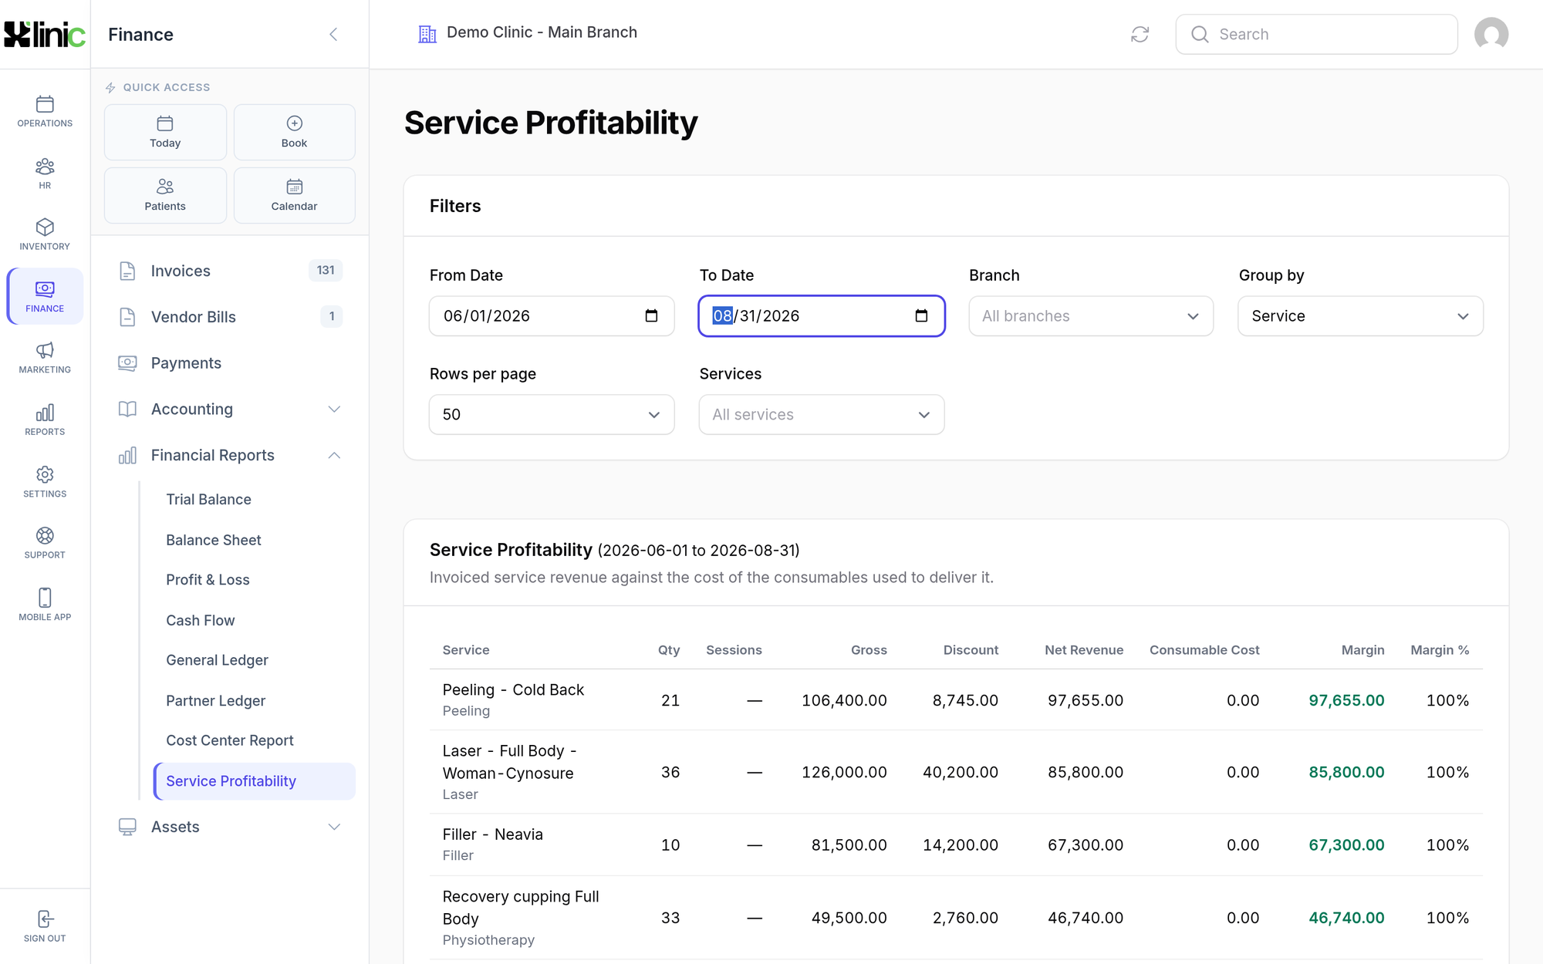The image size is (1543, 964).
Task: Click the Xlinic logo
Action: 45,34
